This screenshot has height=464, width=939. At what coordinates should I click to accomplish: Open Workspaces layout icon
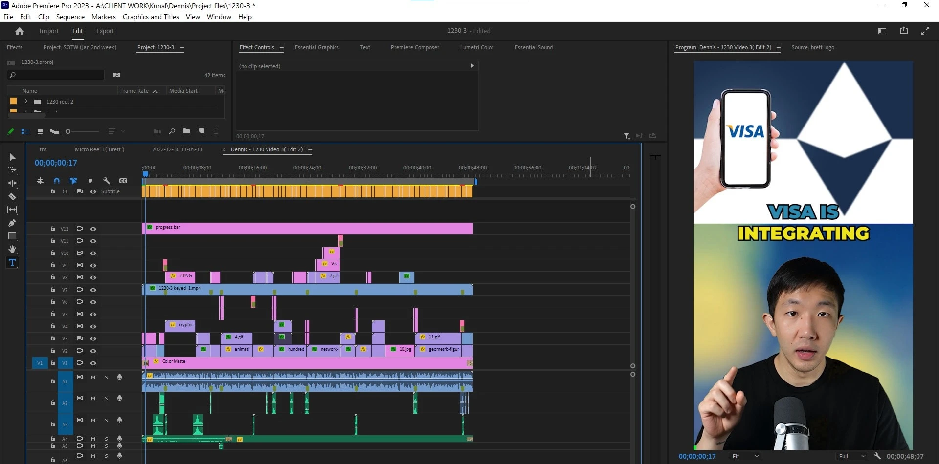(882, 31)
